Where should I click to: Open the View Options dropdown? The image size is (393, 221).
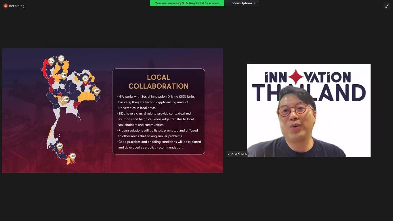pos(244,3)
